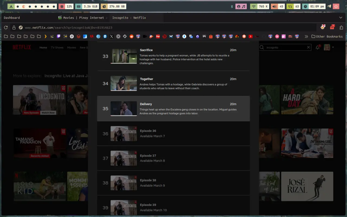Open the X (Twitter) bookmark icon

112,36
